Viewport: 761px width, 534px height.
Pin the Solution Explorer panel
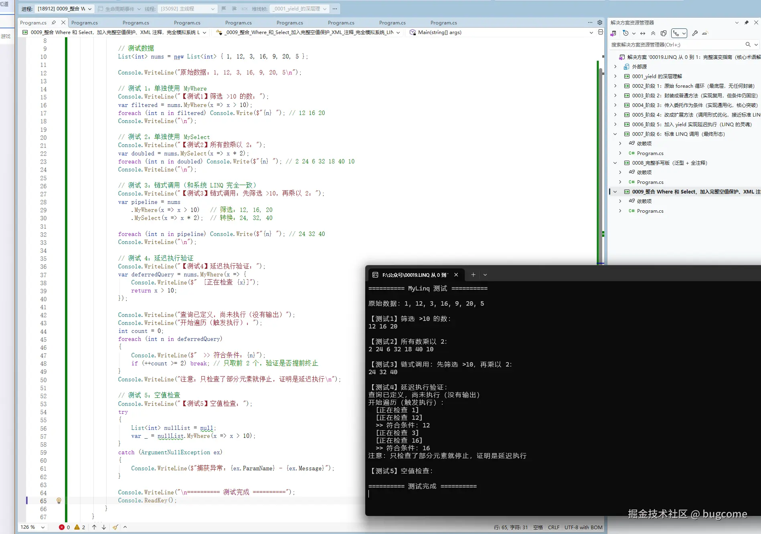[746, 22]
